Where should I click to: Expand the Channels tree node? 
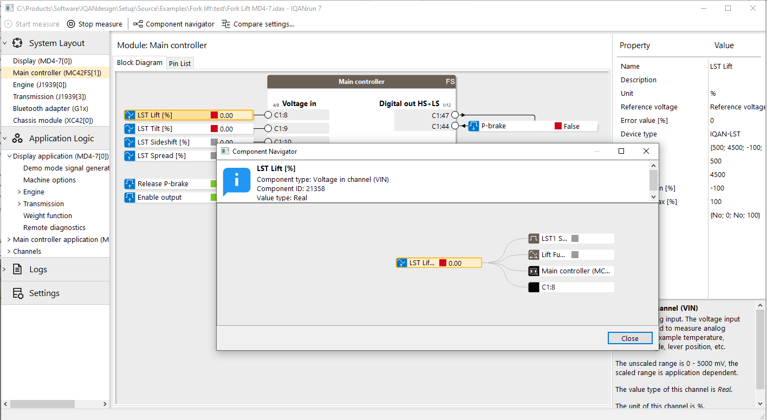pos(9,252)
